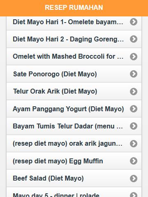Select Telur Orak Arik (Diet Mayo) item
The image size is (148, 197).
click(74, 91)
